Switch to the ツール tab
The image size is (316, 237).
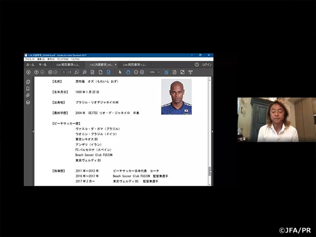(x=43, y=65)
